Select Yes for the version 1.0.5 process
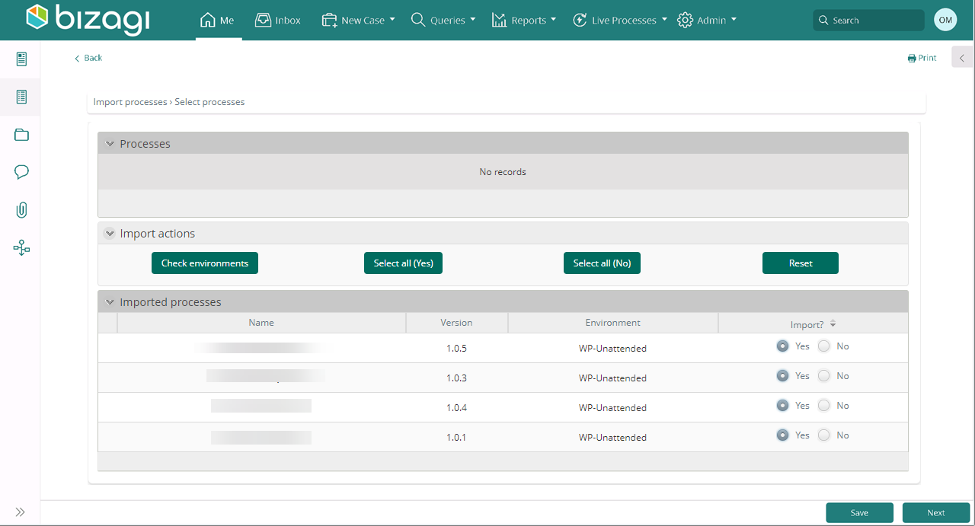975x526 pixels. click(782, 346)
